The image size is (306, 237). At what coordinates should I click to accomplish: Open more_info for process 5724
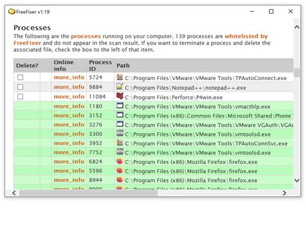click(x=69, y=77)
